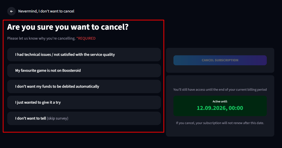This screenshot has height=148, width=282.
Task: Click the "Are you sure you want to cancel?" heading
Action: (x=68, y=27)
